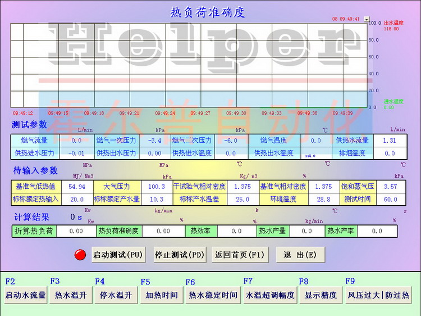Open 加热时间 setting (F5)
The width and height of the screenshot is (421, 316).
[162, 295]
